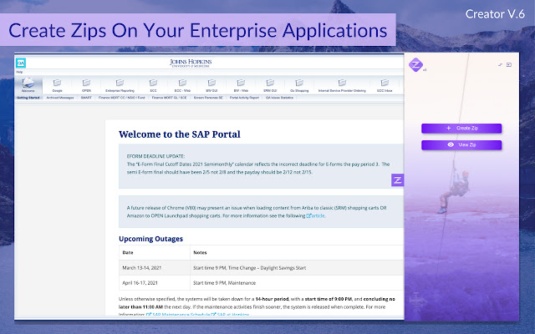Click the sign-out arrow icon in sidebar
The image size is (535, 334).
click(509, 65)
